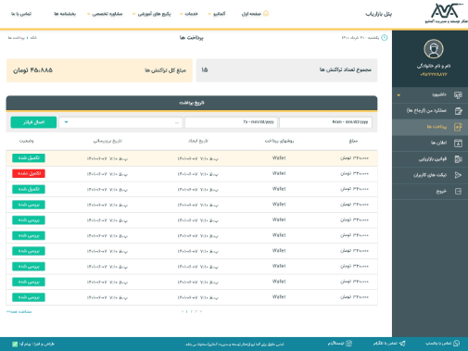Click the Announcements (اعلان ها) sidebar icon
This screenshot has height=351, width=468.
[458, 143]
